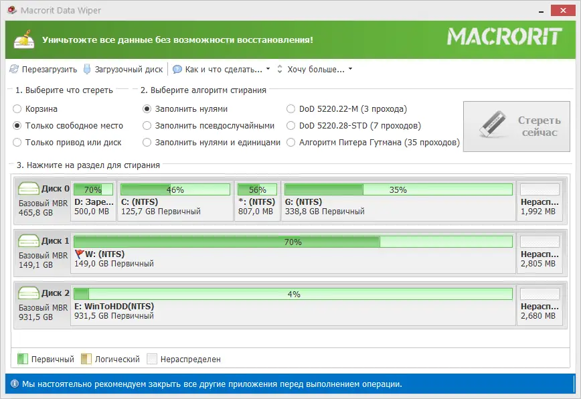Open Хочу больше... menu
Image resolution: width=581 pixels, height=399 pixels.
point(316,69)
